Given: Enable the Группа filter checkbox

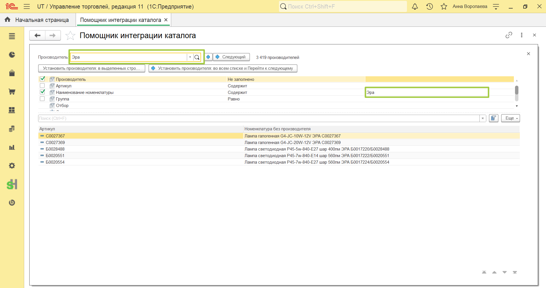Looking at the screenshot, I should coord(42,98).
